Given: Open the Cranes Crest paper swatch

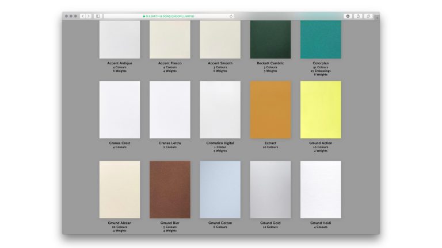Looking at the screenshot, I should [120, 110].
